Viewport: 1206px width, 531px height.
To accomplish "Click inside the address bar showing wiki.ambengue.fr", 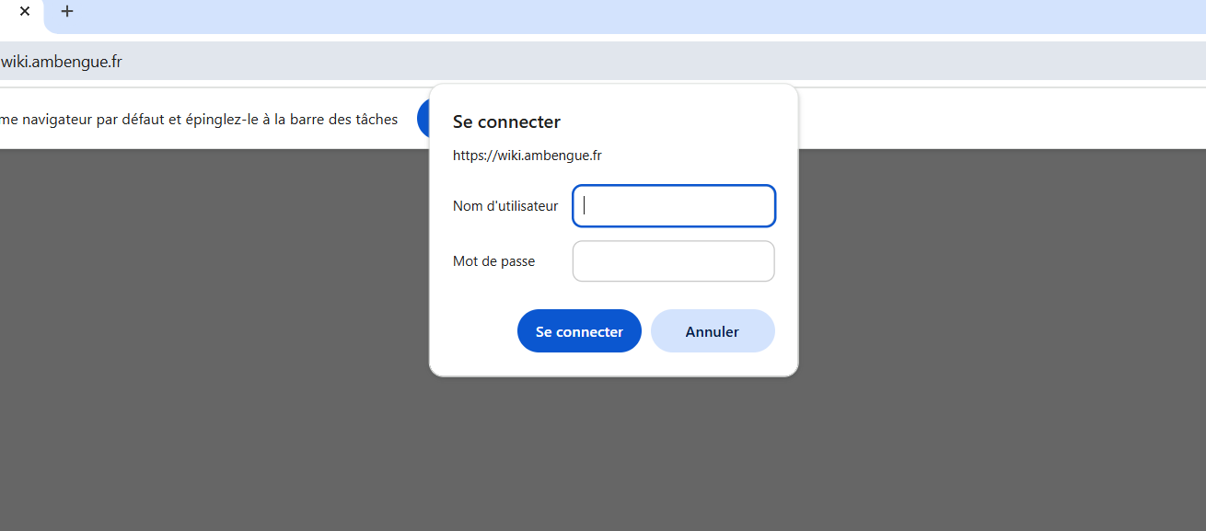I will point(62,60).
